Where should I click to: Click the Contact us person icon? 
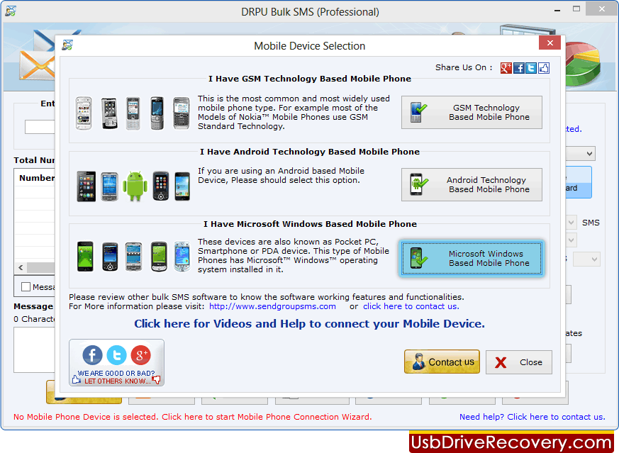pyautogui.click(x=418, y=362)
